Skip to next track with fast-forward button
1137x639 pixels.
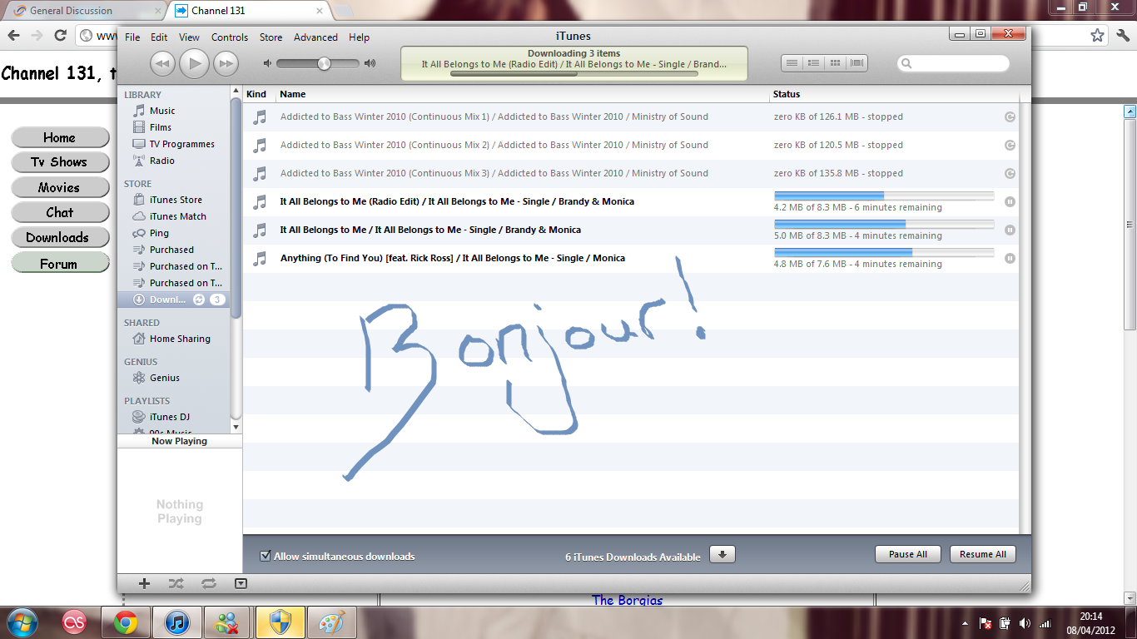[x=226, y=63]
